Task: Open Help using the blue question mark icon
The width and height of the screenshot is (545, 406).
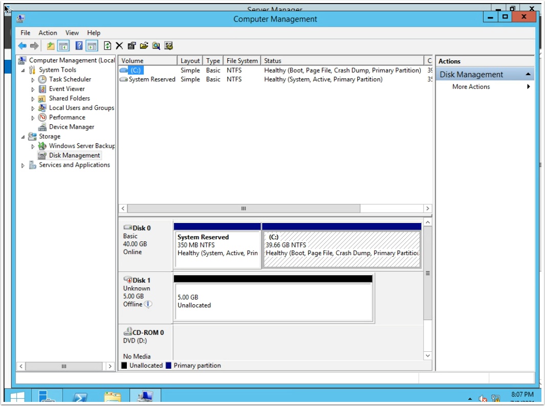Action: 79,46
